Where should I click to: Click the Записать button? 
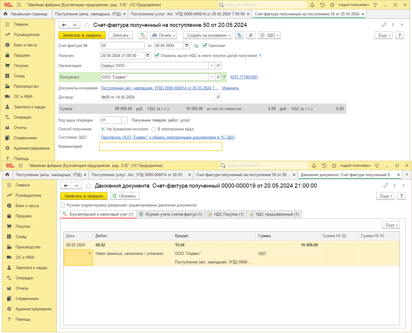pyautogui.click(x=121, y=35)
